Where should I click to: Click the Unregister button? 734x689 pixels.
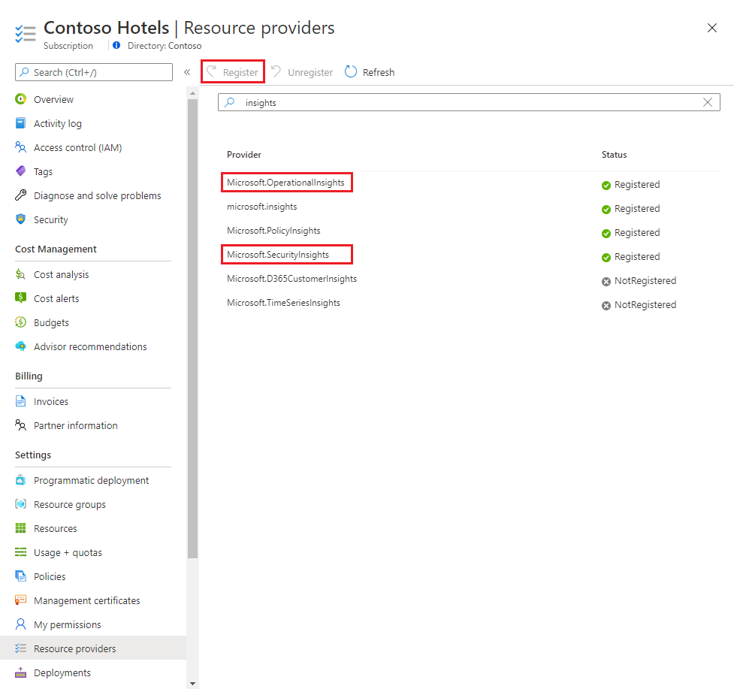point(309,71)
